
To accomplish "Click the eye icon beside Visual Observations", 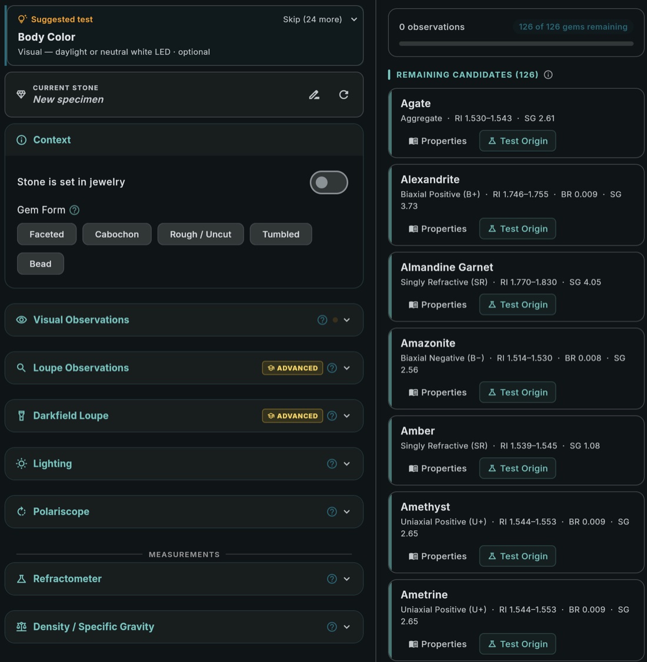I will click(x=22, y=320).
